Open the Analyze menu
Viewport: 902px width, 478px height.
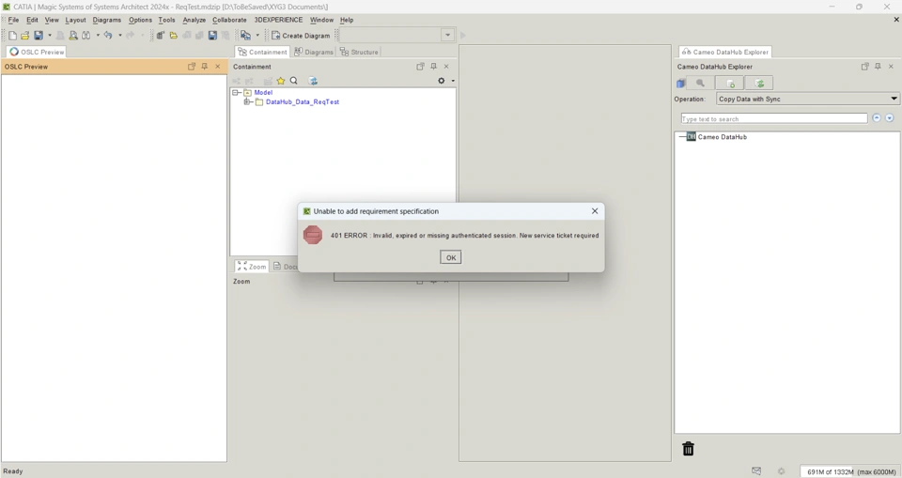pyautogui.click(x=194, y=20)
